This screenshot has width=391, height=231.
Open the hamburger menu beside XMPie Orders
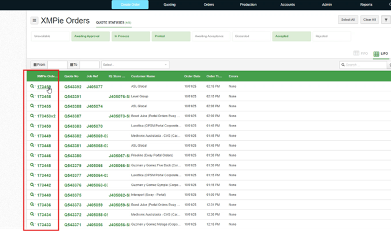(35, 20)
